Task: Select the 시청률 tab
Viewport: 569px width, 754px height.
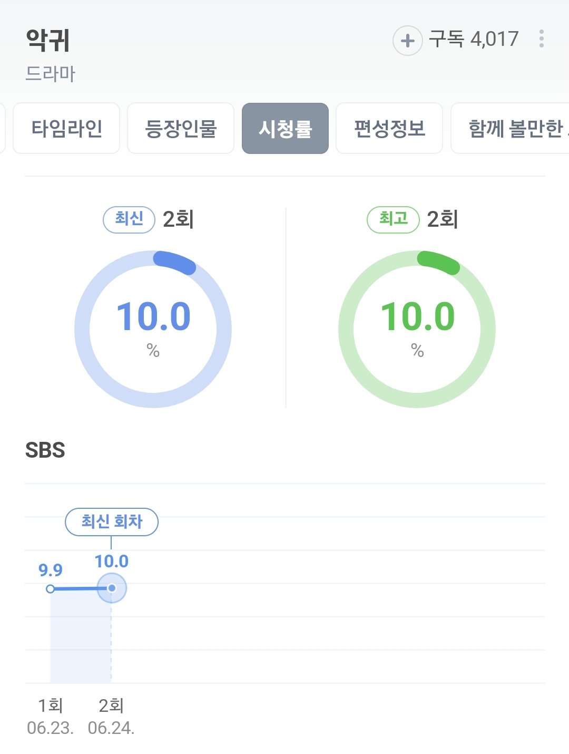Action: coord(285,129)
